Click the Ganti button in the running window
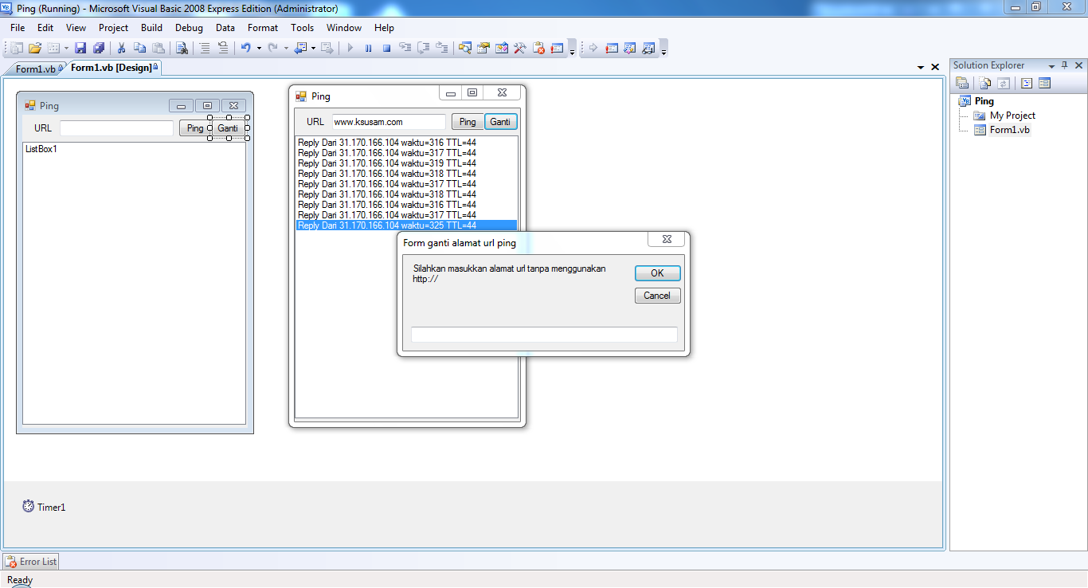Viewport: 1088px width, 588px height. tap(500, 122)
